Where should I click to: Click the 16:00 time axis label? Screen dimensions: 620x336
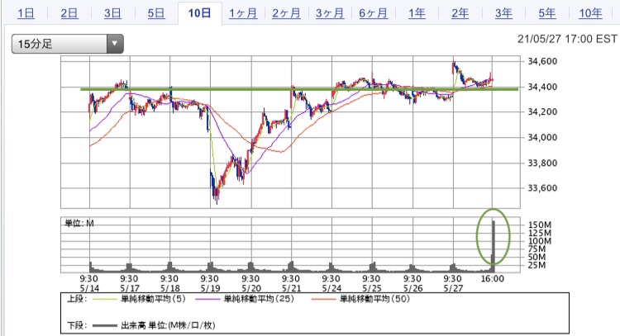(493, 279)
